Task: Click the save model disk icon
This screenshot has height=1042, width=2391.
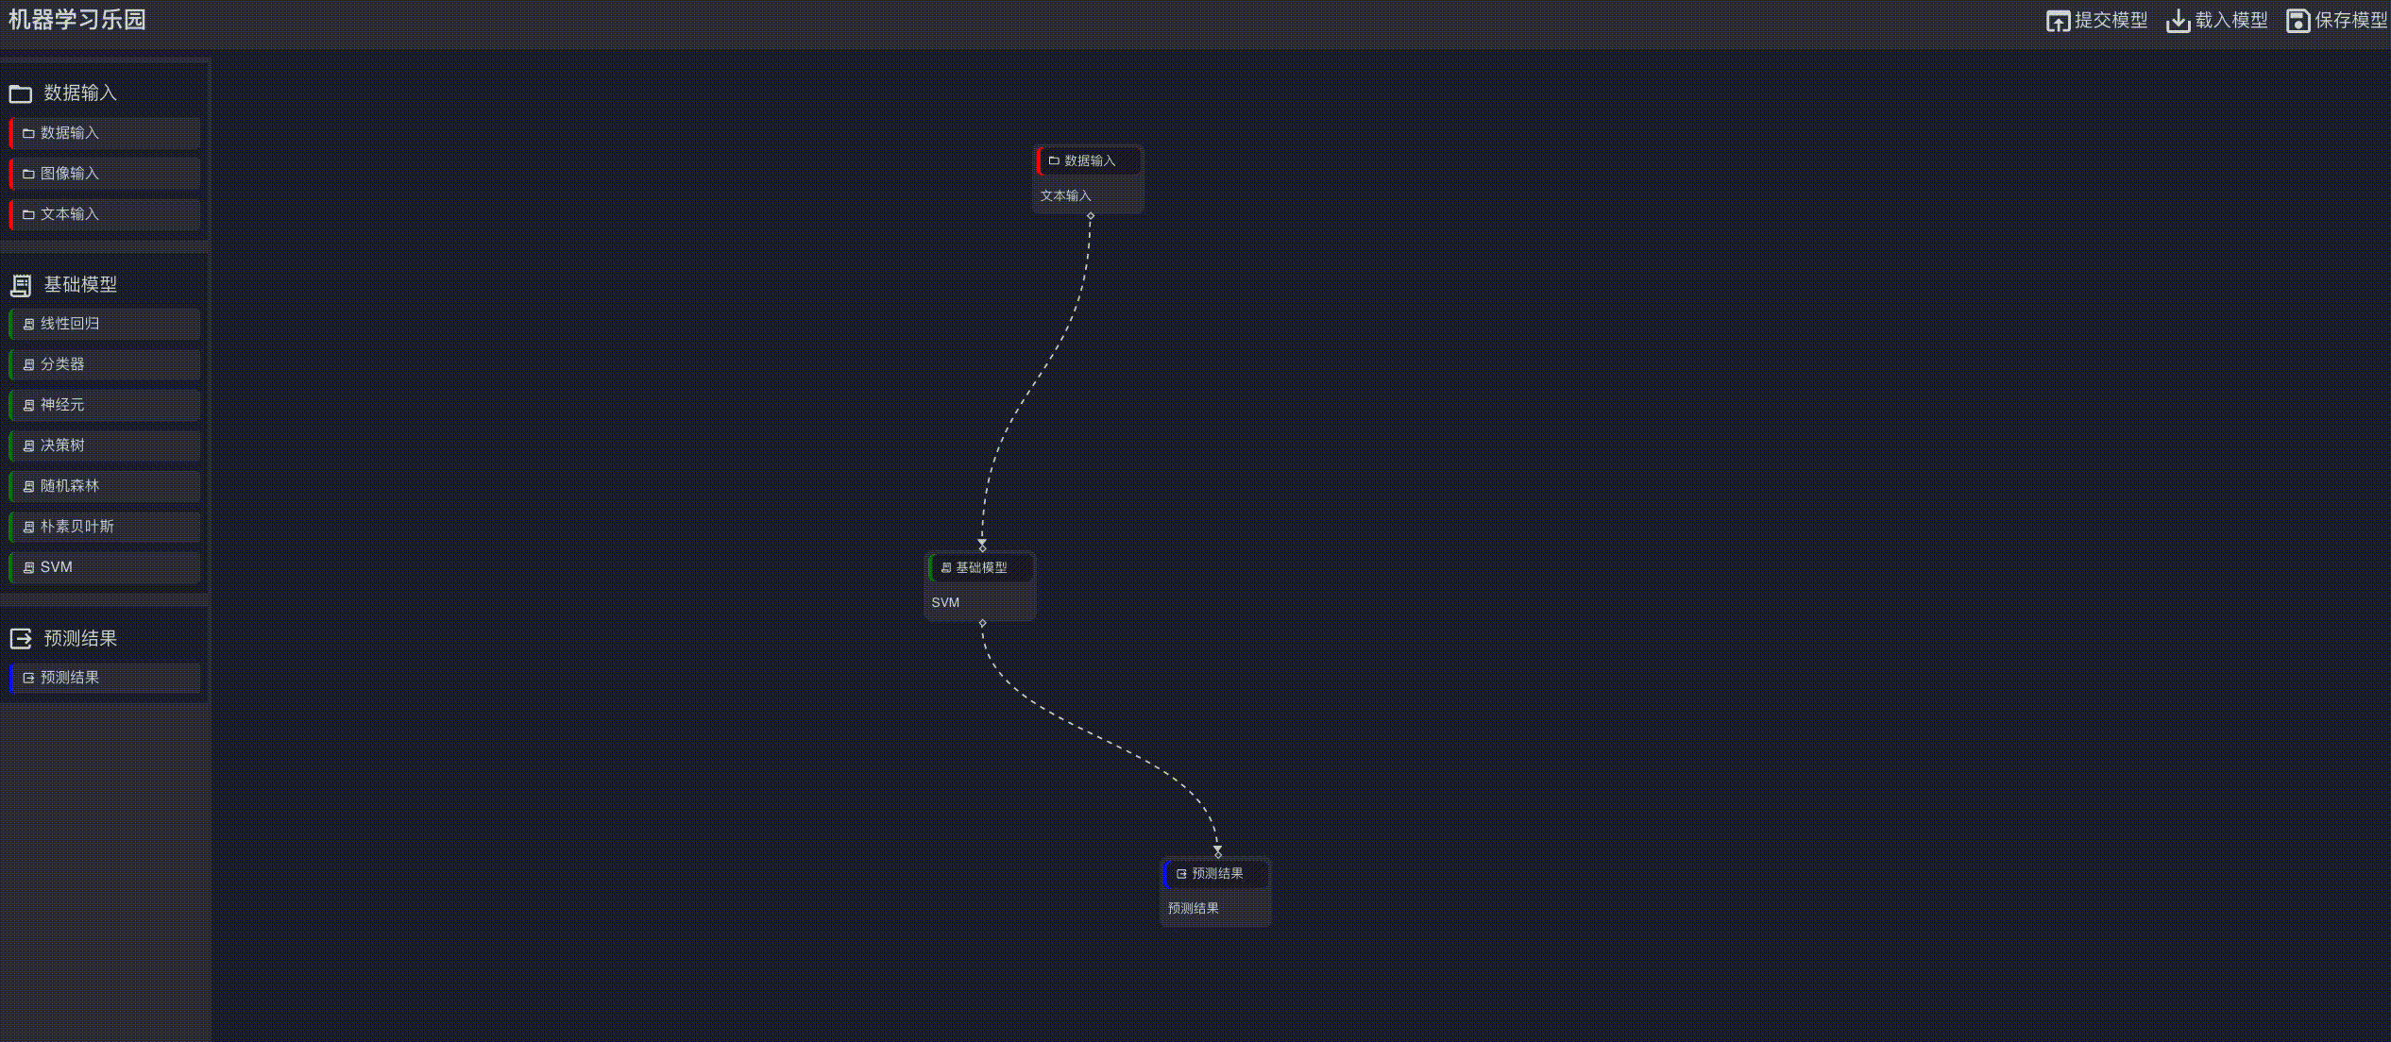Action: coord(2298,21)
